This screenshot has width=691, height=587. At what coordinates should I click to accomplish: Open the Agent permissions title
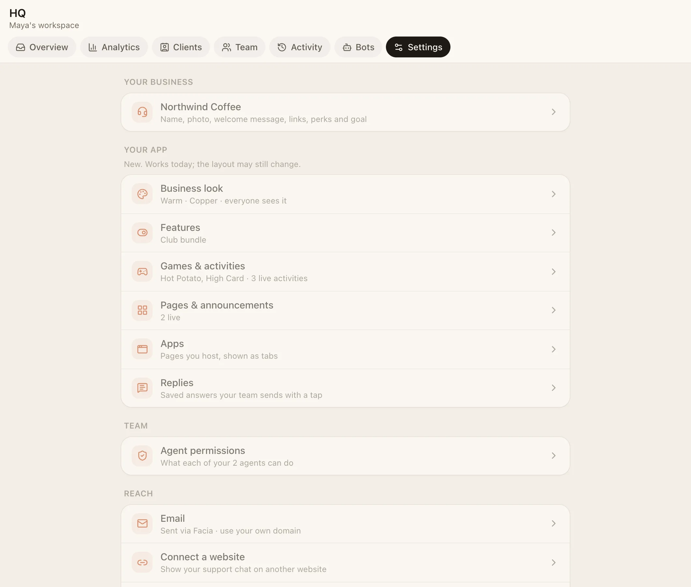pyautogui.click(x=202, y=451)
